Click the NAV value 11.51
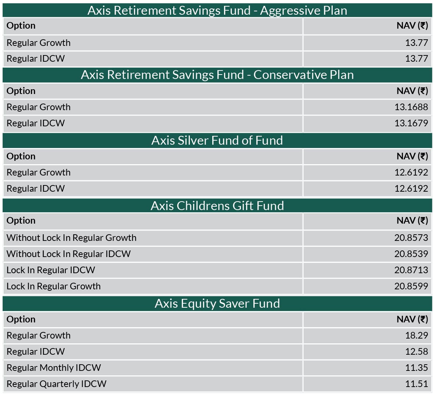The image size is (433, 394). pos(416,384)
